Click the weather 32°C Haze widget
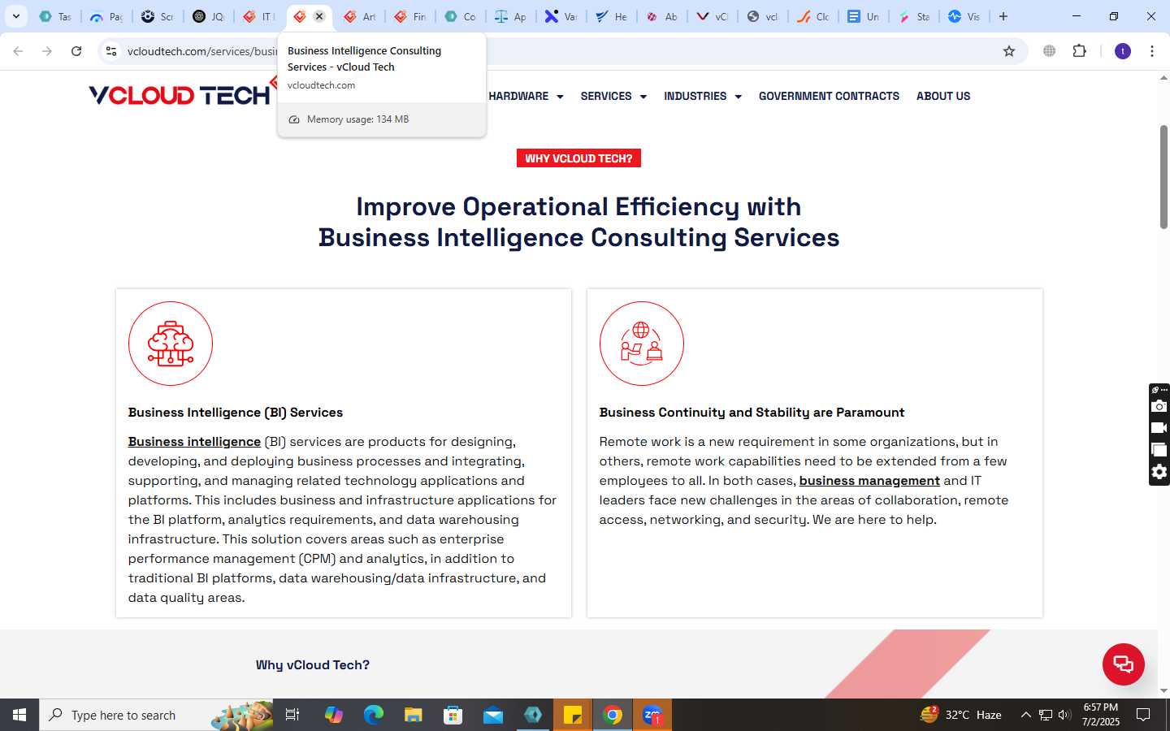1170x731 pixels. pos(960,715)
